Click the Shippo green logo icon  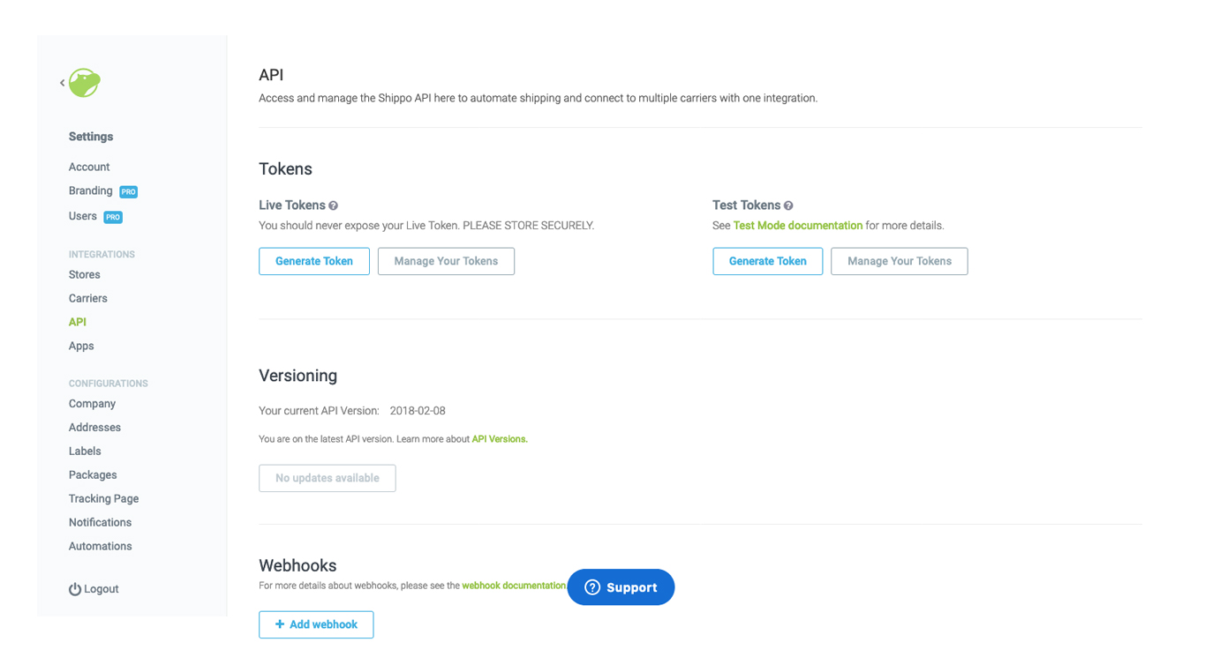pos(85,83)
